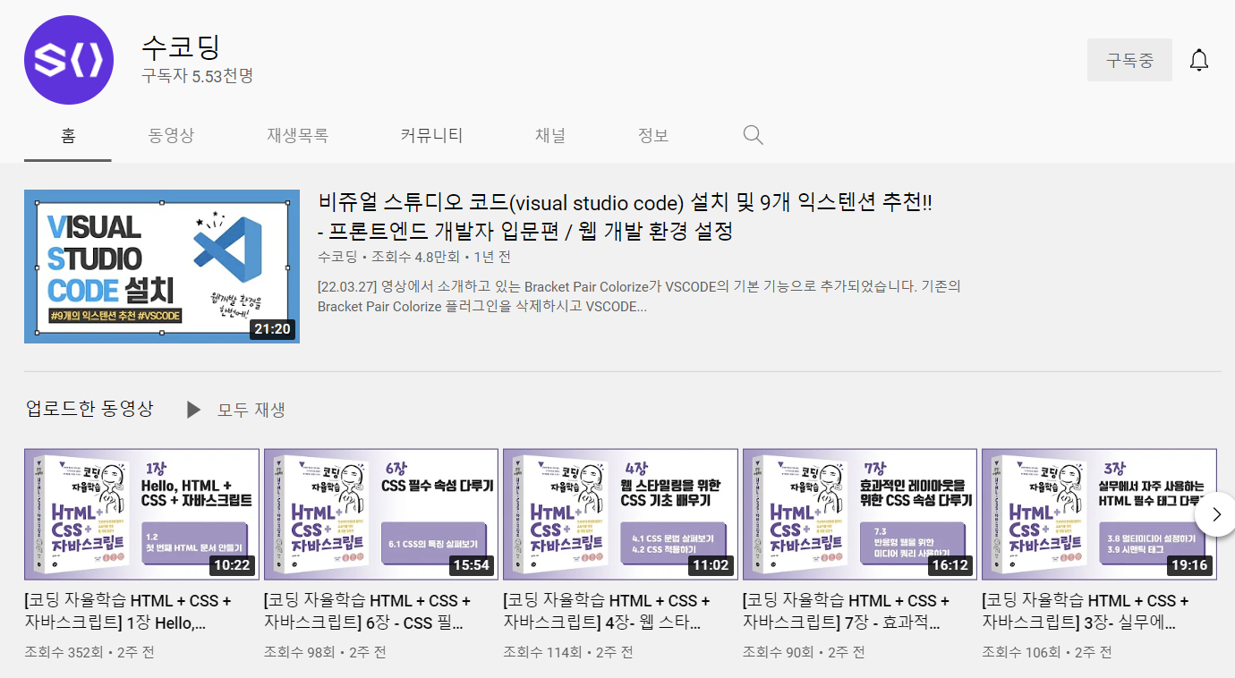This screenshot has height=678, width=1235.
Task: Open the 정보 tab
Action: [653, 136]
